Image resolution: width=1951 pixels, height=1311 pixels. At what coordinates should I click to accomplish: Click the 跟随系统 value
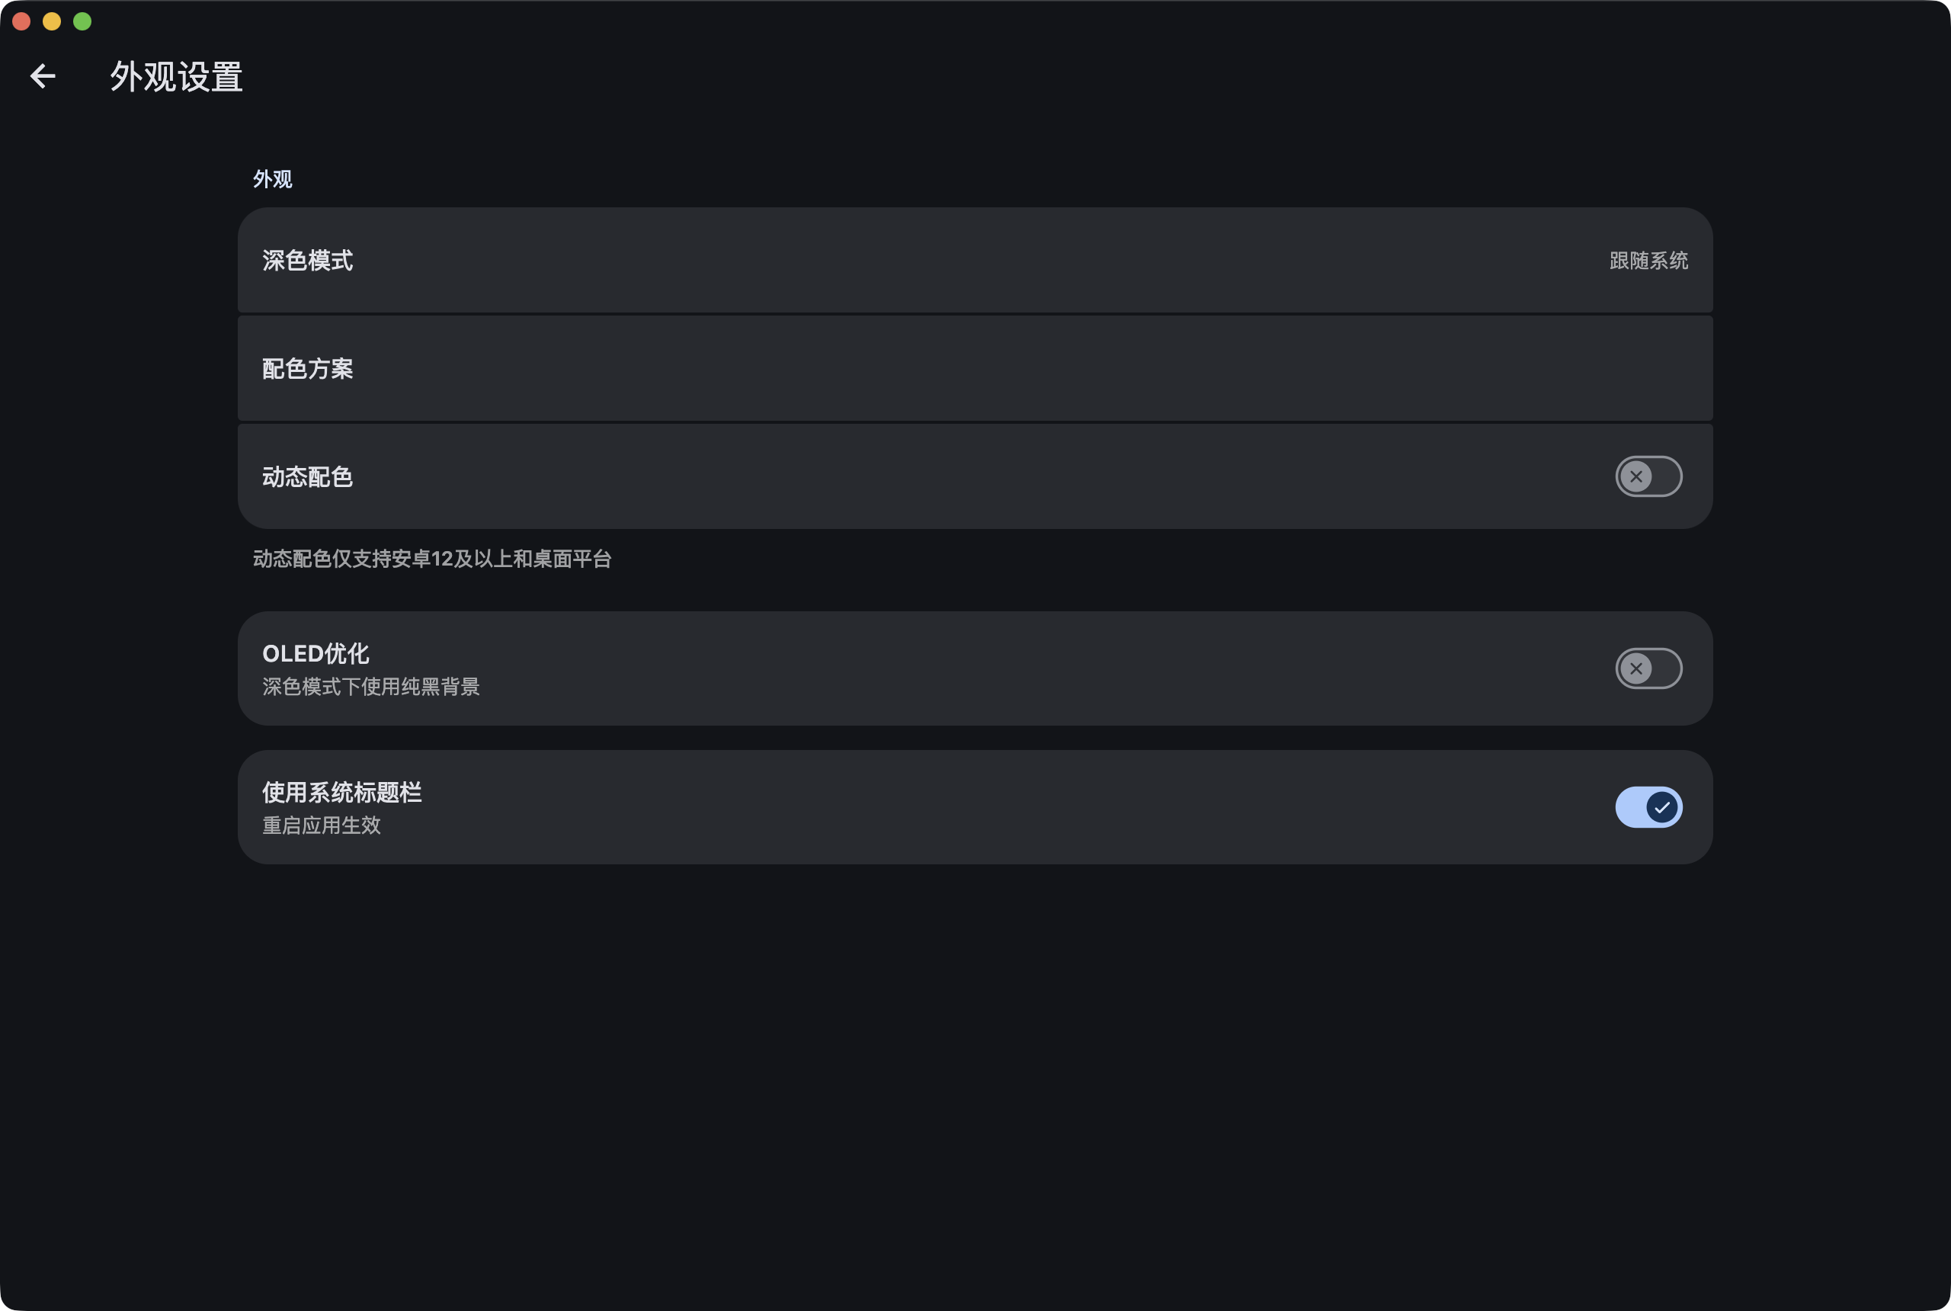[1648, 260]
